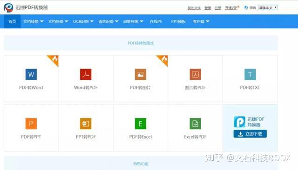298x170 pixels.
Task: Click the Word转PDF label text
Action: click(86, 88)
